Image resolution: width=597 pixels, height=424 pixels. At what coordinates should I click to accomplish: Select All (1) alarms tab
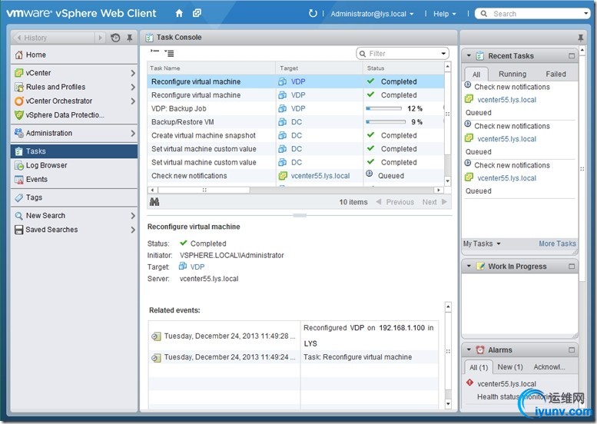[x=479, y=367]
